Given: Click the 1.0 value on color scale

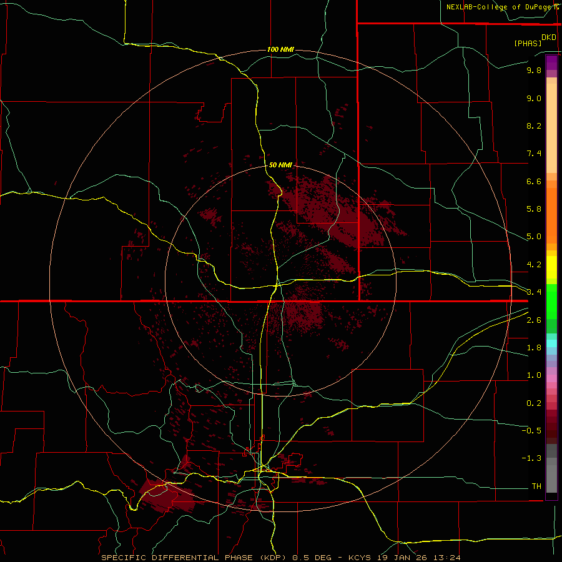Looking at the screenshot, I should (x=534, y=375).
